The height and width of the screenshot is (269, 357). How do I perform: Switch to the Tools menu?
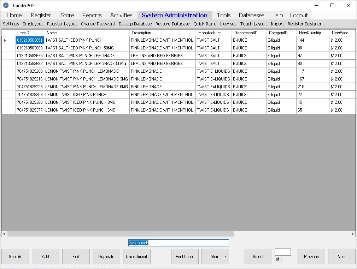pyautogui.click(x=224, y=15)
